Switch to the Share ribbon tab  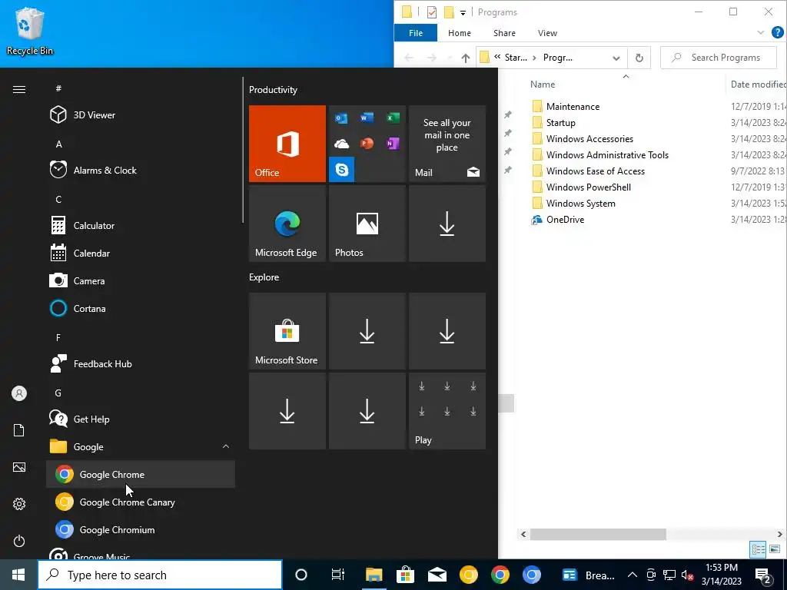(504, 33)
